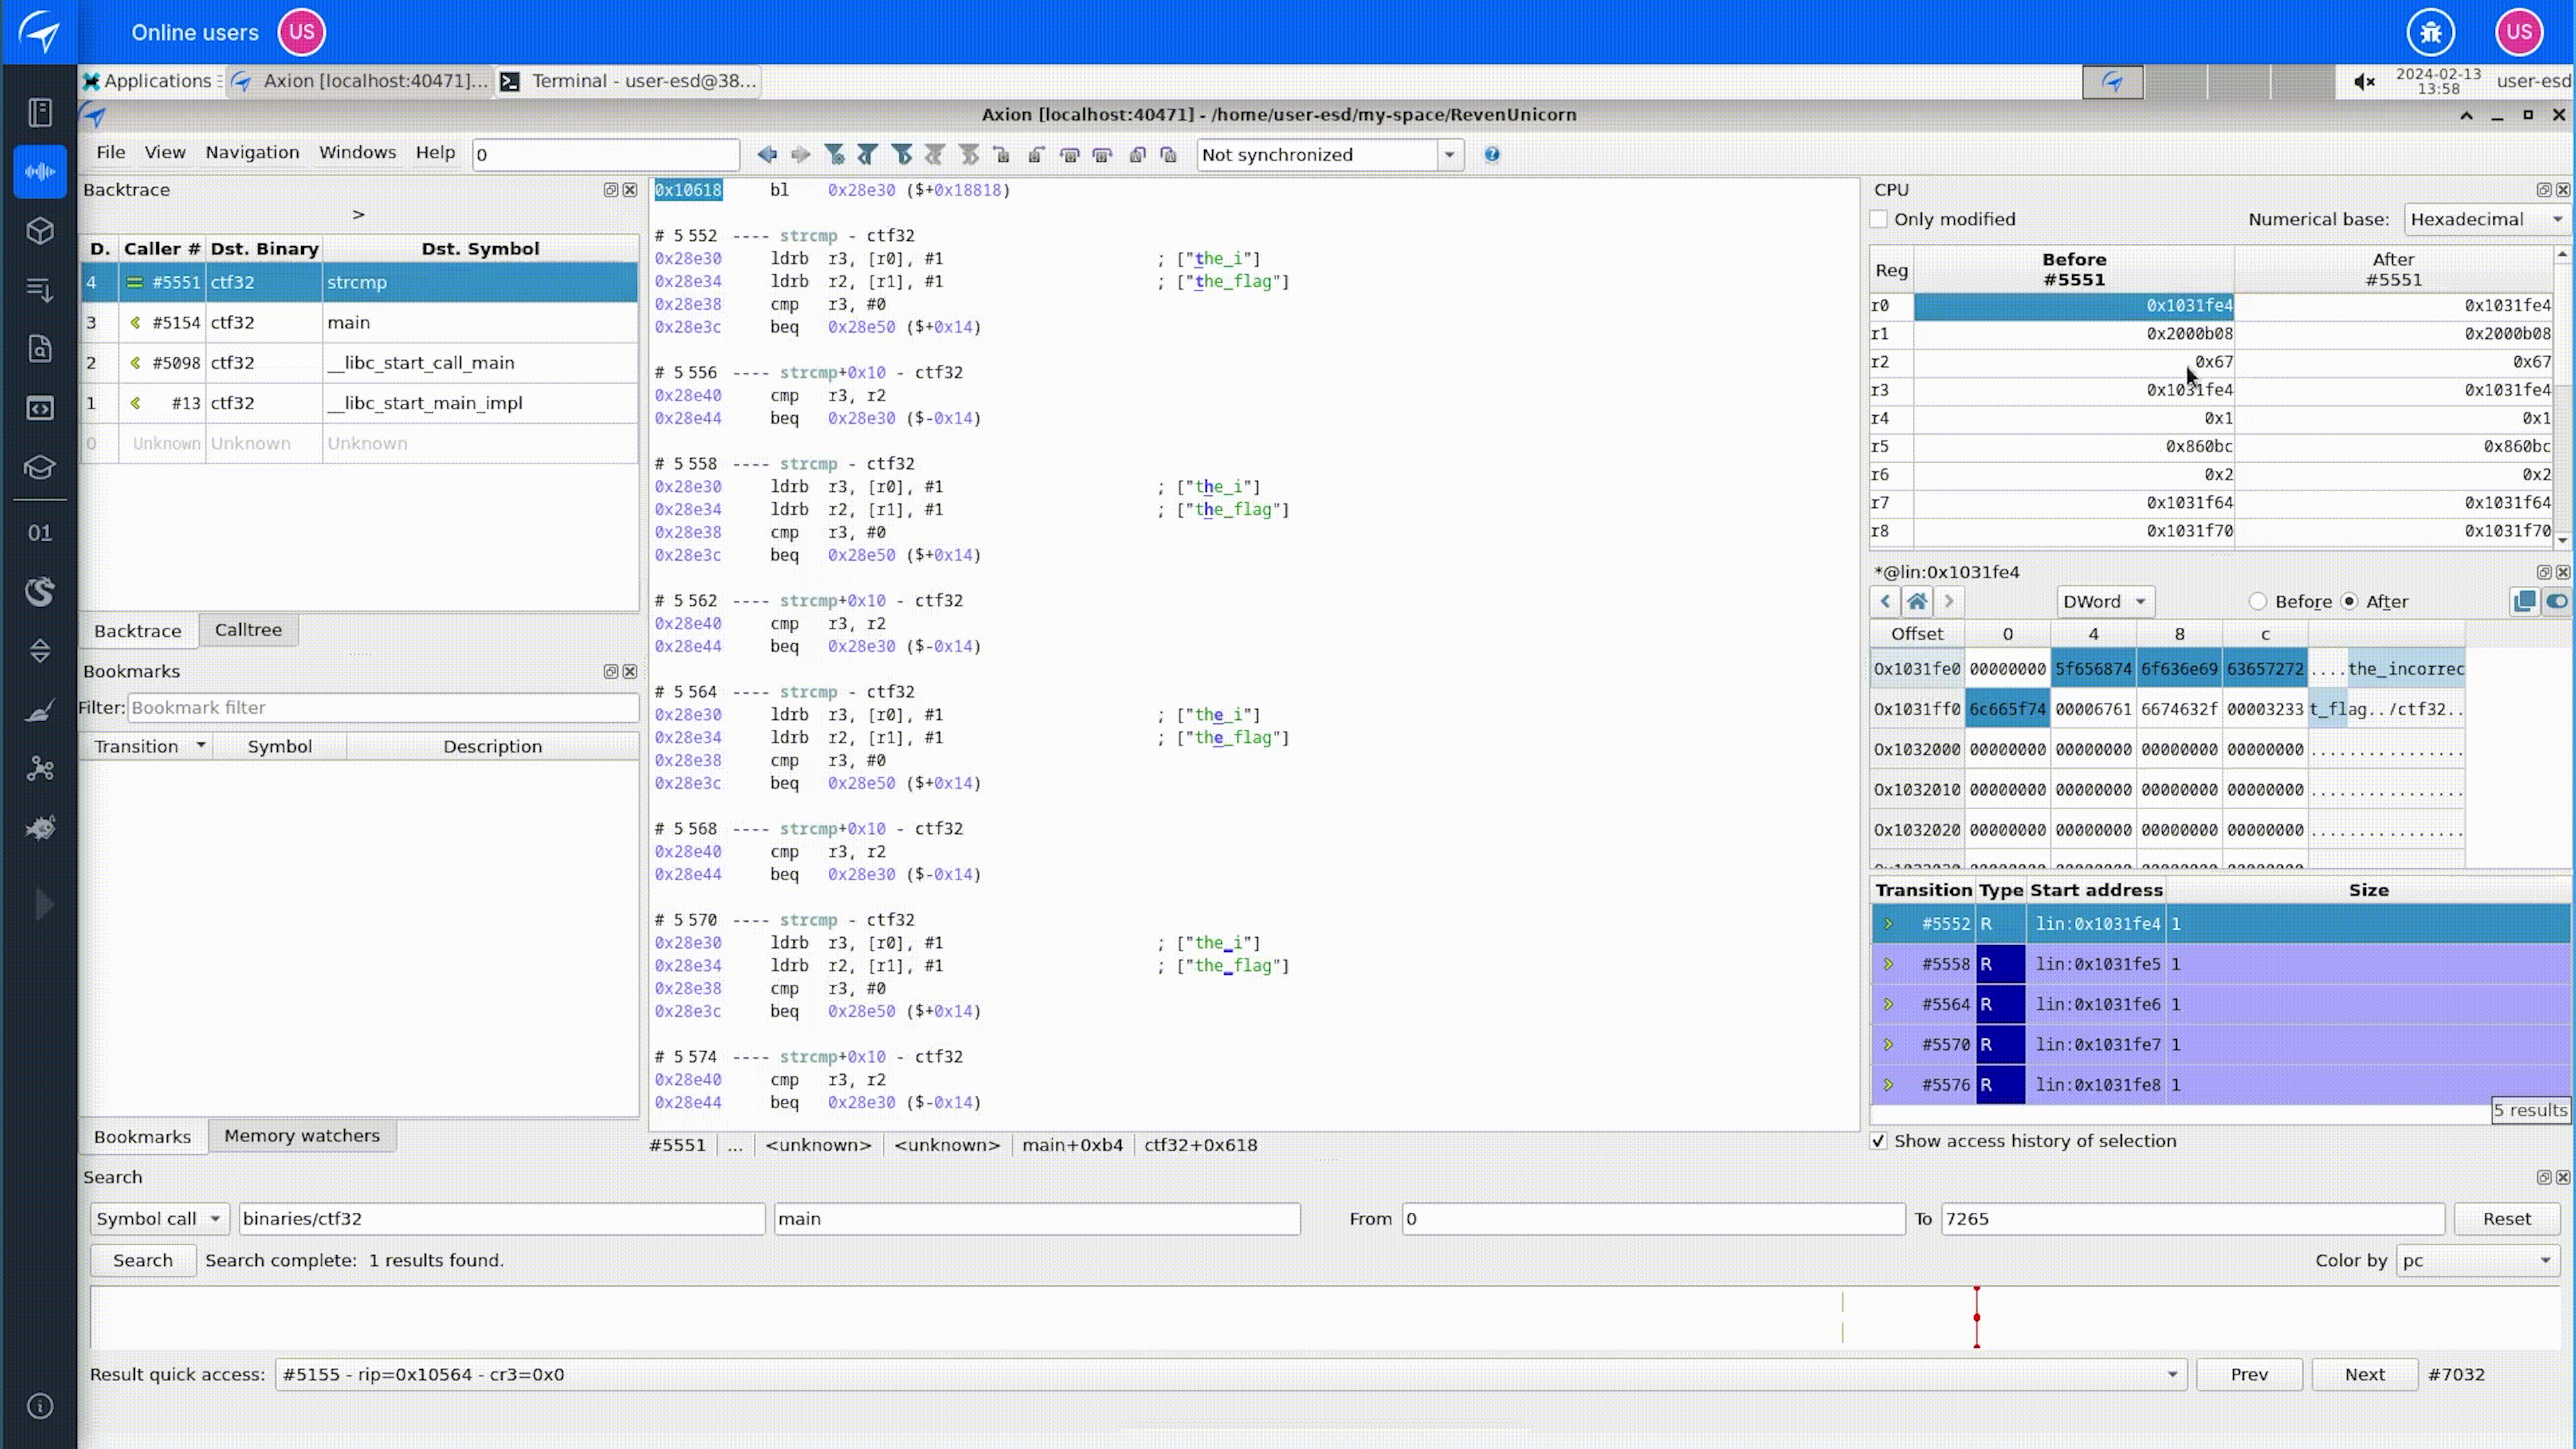Select the graduation cap icon in the sidebar
The height and width of the screenshot is (1449, 2576).
pos(39,467)
